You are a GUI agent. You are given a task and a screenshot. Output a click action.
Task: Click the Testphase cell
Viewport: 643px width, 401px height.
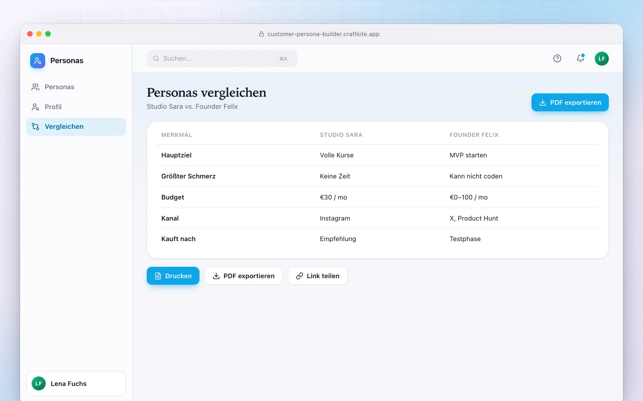click(465, 239)
